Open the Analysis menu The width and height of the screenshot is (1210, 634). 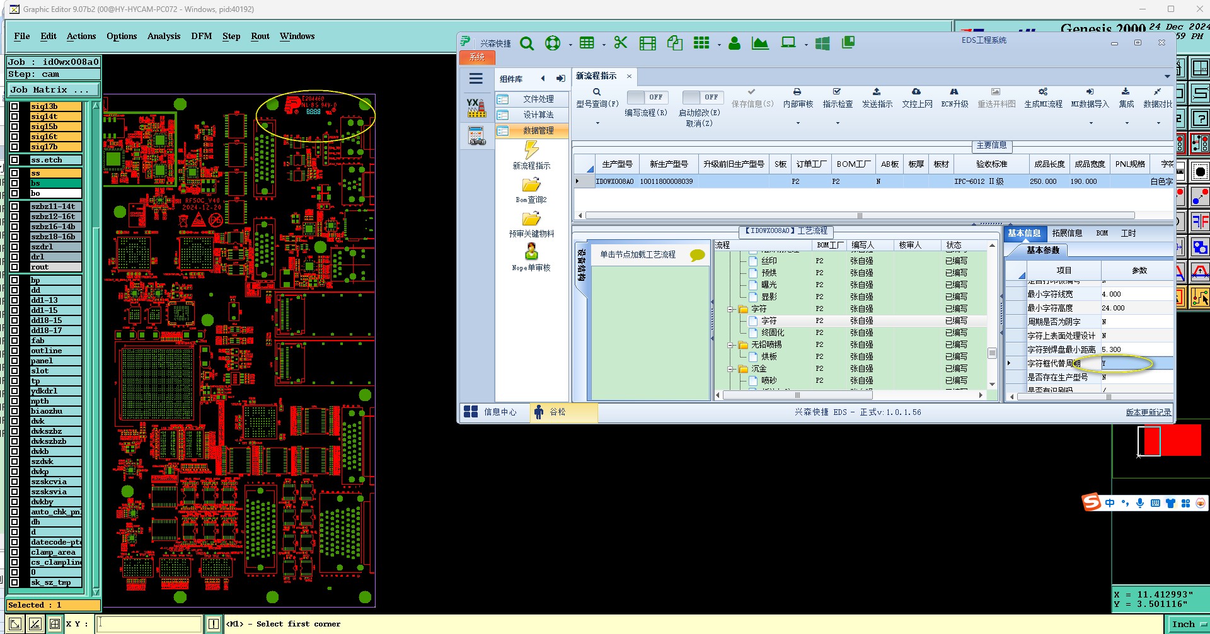point(164,36)
